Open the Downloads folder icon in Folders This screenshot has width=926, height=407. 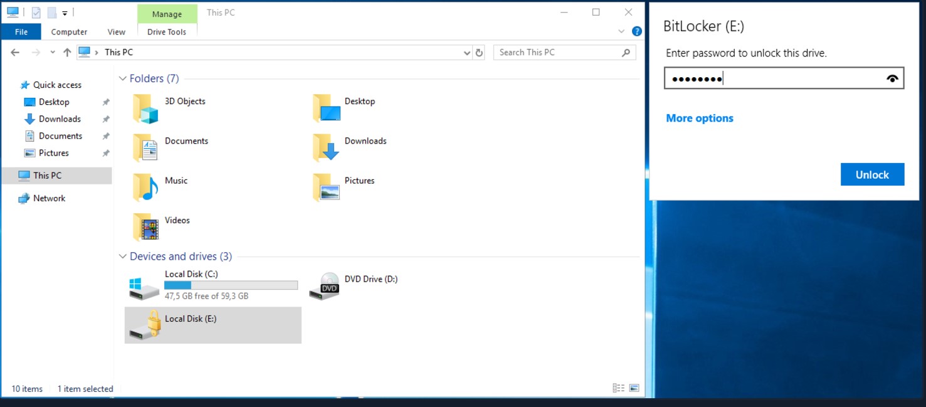pyautogui.click(x=326, y=148)
